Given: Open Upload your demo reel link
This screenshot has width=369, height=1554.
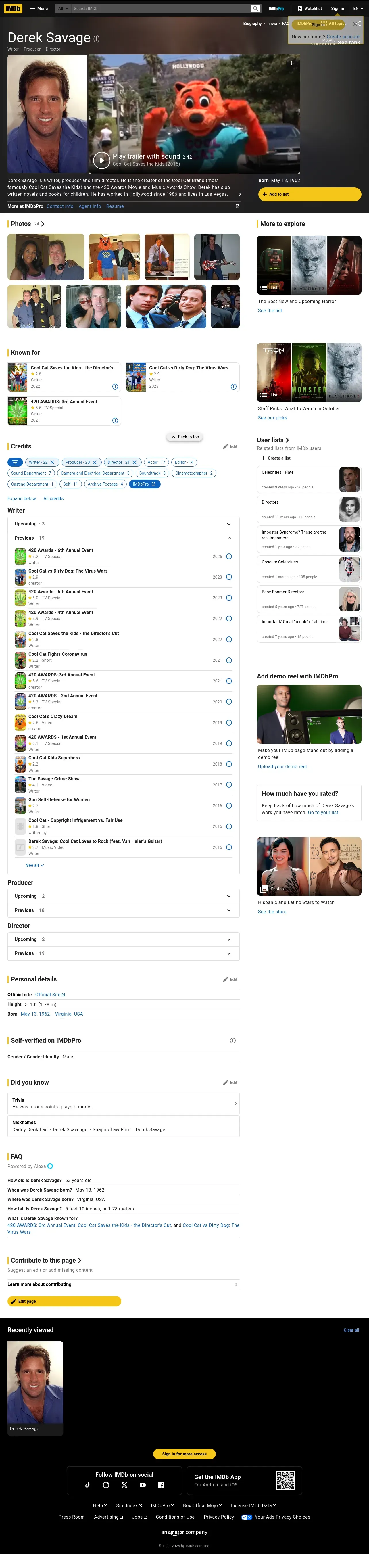Looking at the screenshot, I should point(282,767).
